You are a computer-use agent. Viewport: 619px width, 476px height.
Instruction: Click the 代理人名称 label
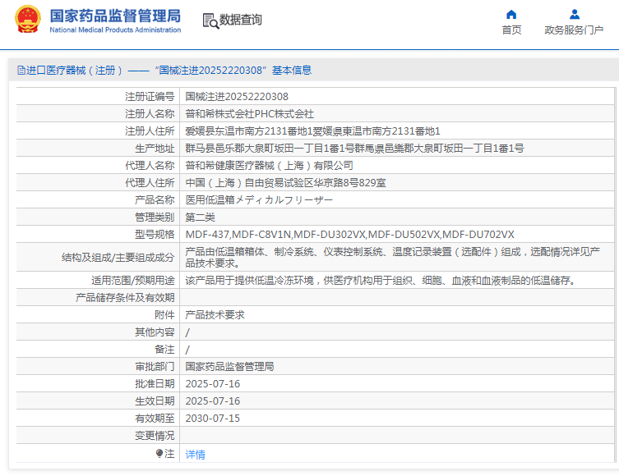(x=150, y=166)
